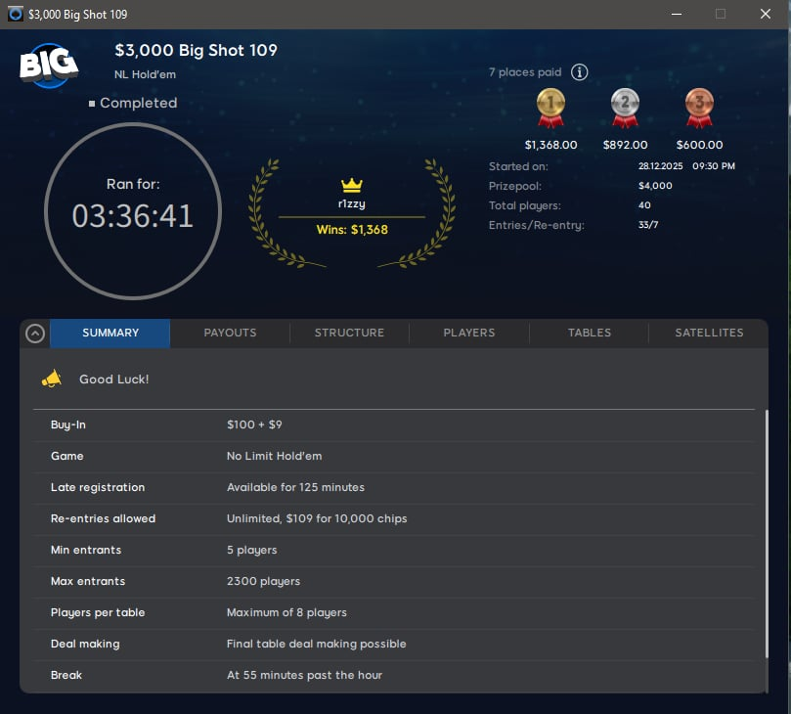
Task: Click the info icon beside 7 places paid
Action: tap(579, 72)
